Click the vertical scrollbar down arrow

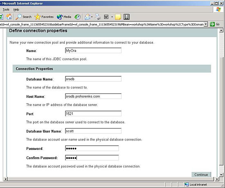click(221, 174)
